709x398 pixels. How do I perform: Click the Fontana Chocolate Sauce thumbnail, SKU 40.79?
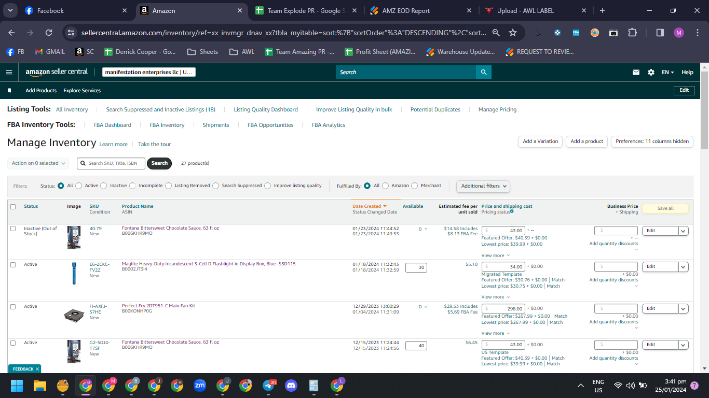pos(74,237)
